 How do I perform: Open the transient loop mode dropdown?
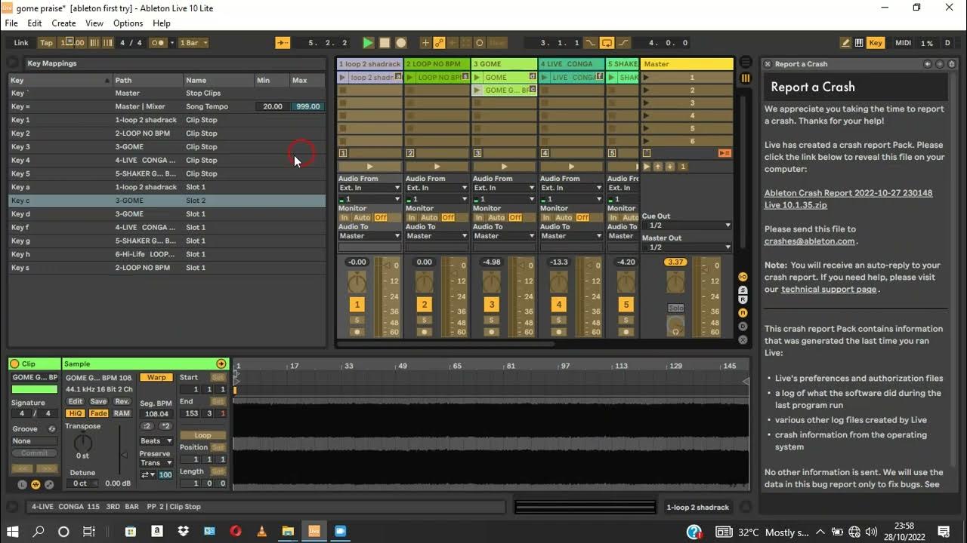click(x=147, y=474)
